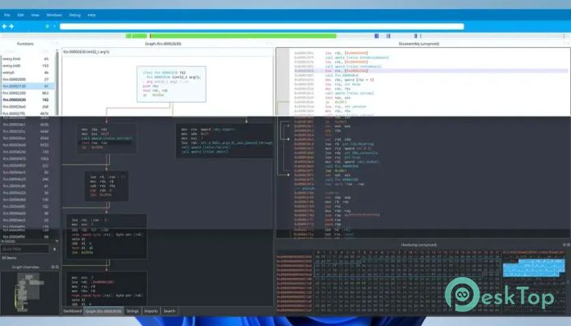The image size is (571, 326).
Task: Switch to the Dashboard tab
Action: pyautogui.click(x=73, y=311)
